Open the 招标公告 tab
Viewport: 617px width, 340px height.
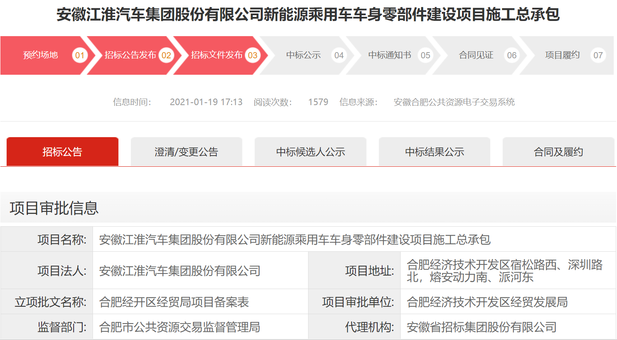63,152
